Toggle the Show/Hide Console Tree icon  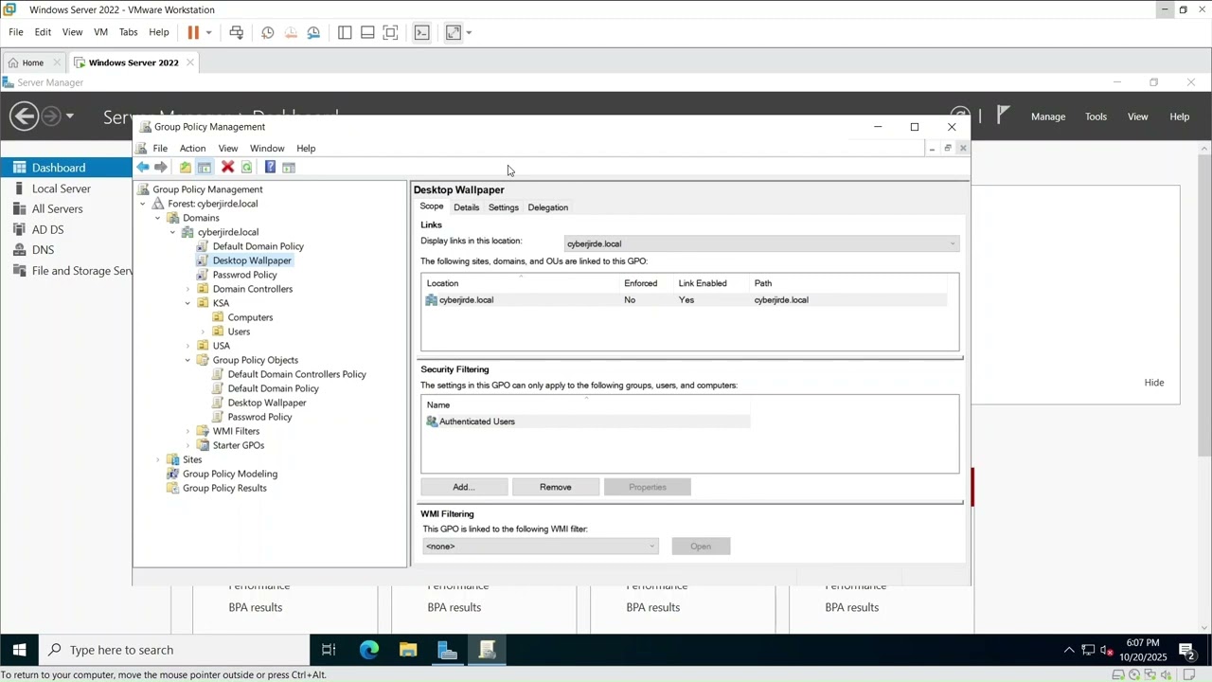point(205,168)
